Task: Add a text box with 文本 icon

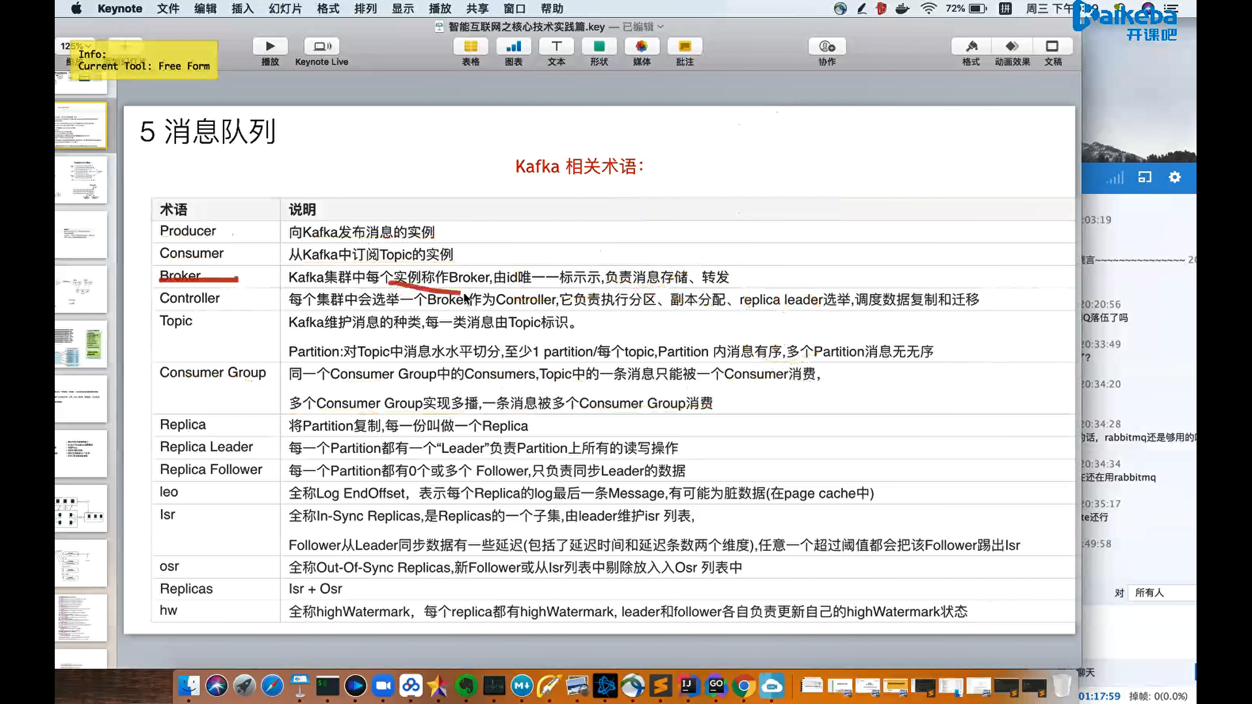Action: point(556,46)
